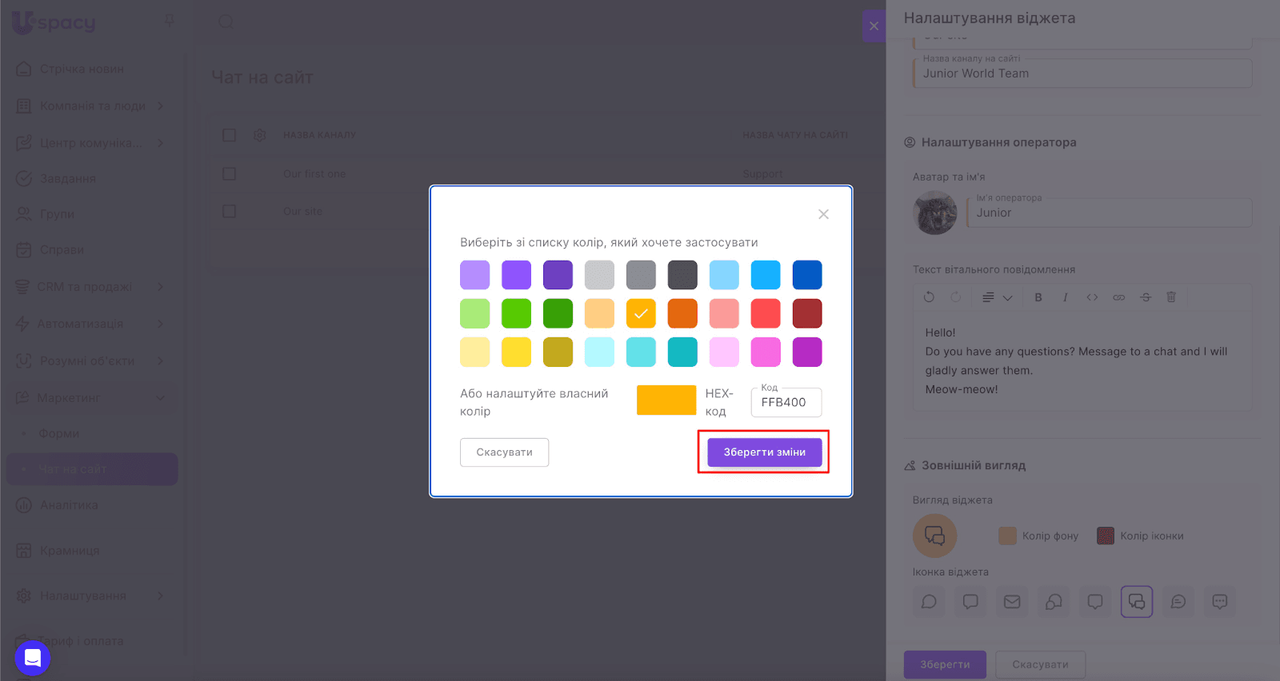
Task: Apply bold formatting in greeting editor
Action: [1038, 297]
